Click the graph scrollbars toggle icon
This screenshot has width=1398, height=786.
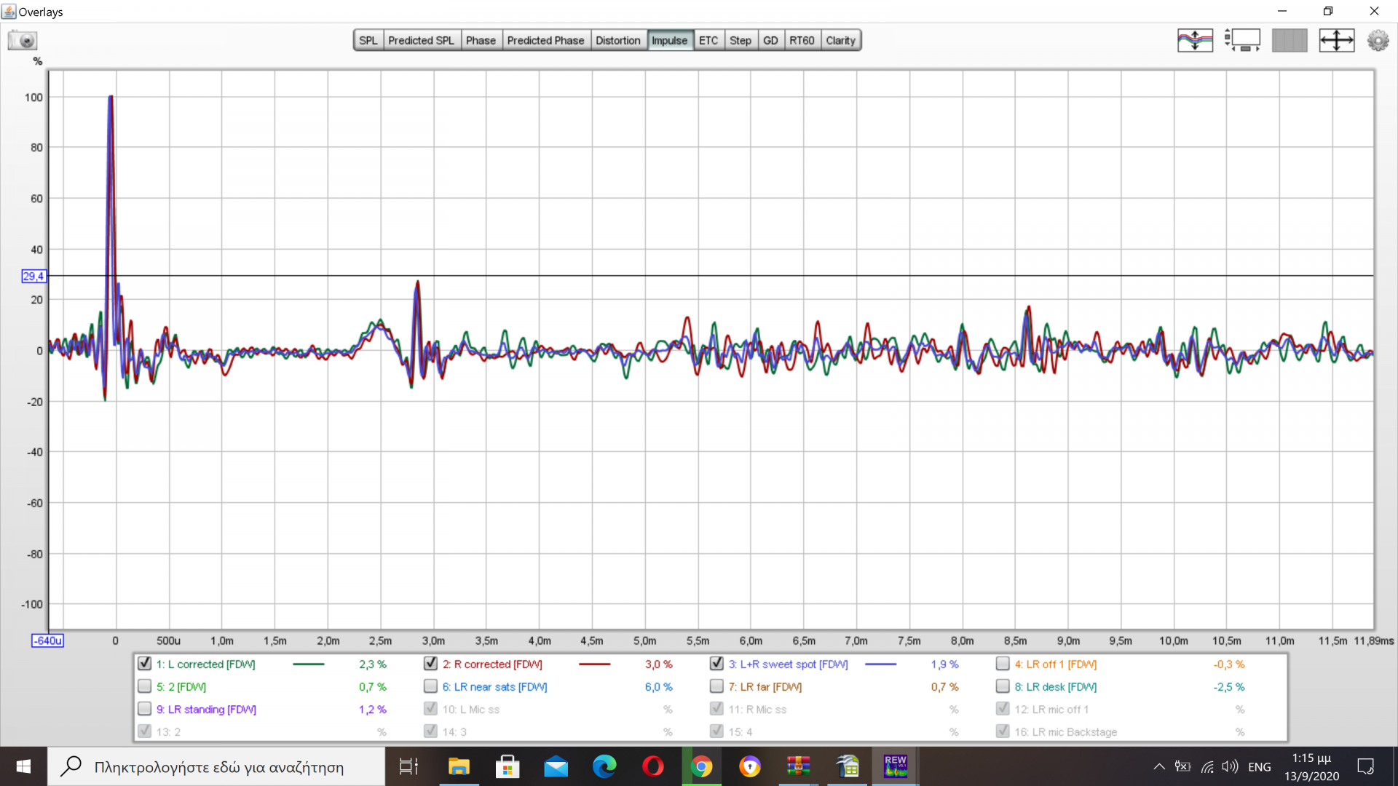(x=1242, y=40)
